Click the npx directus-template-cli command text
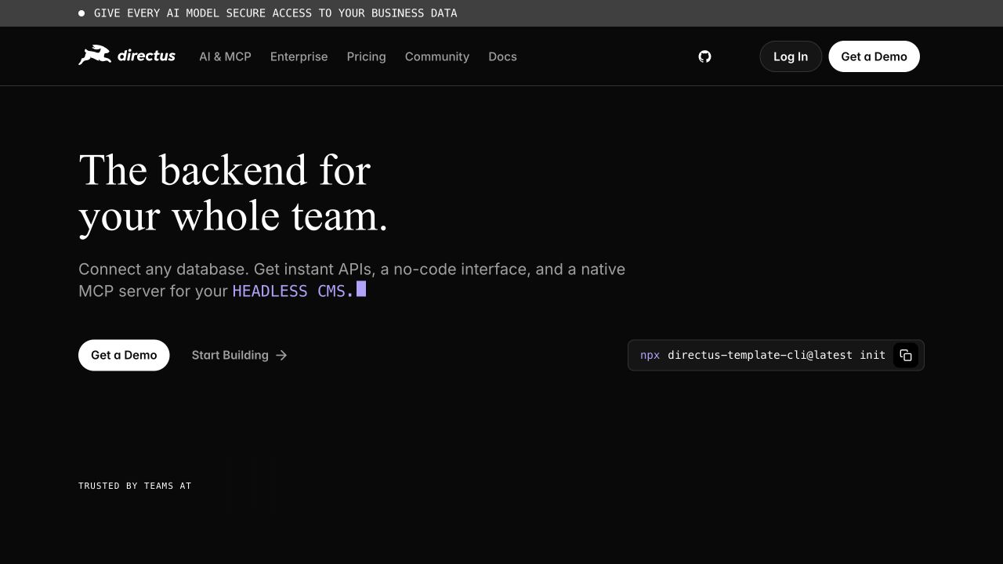This screenshot has height=564, width=1003. [762, 355]
